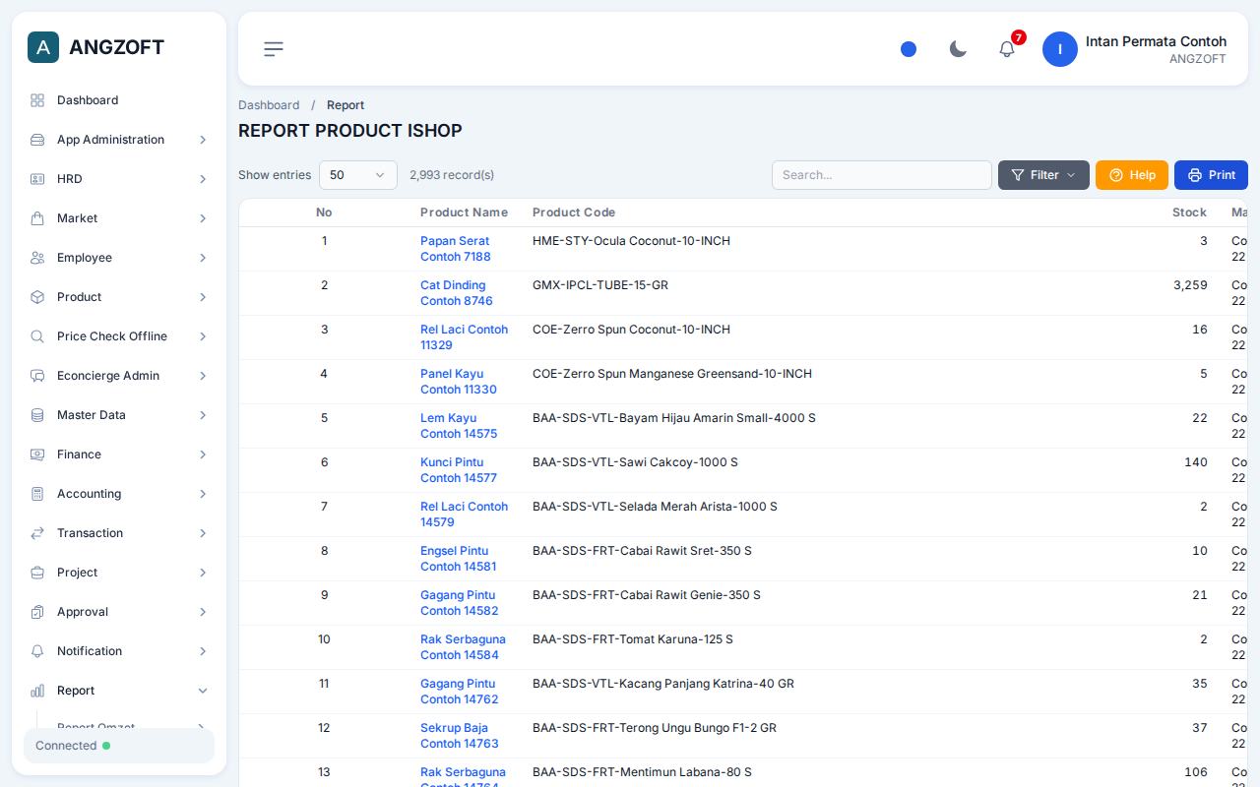Collapse the Report menu chevron
1260x787 pixels.
tap(203, 691)
